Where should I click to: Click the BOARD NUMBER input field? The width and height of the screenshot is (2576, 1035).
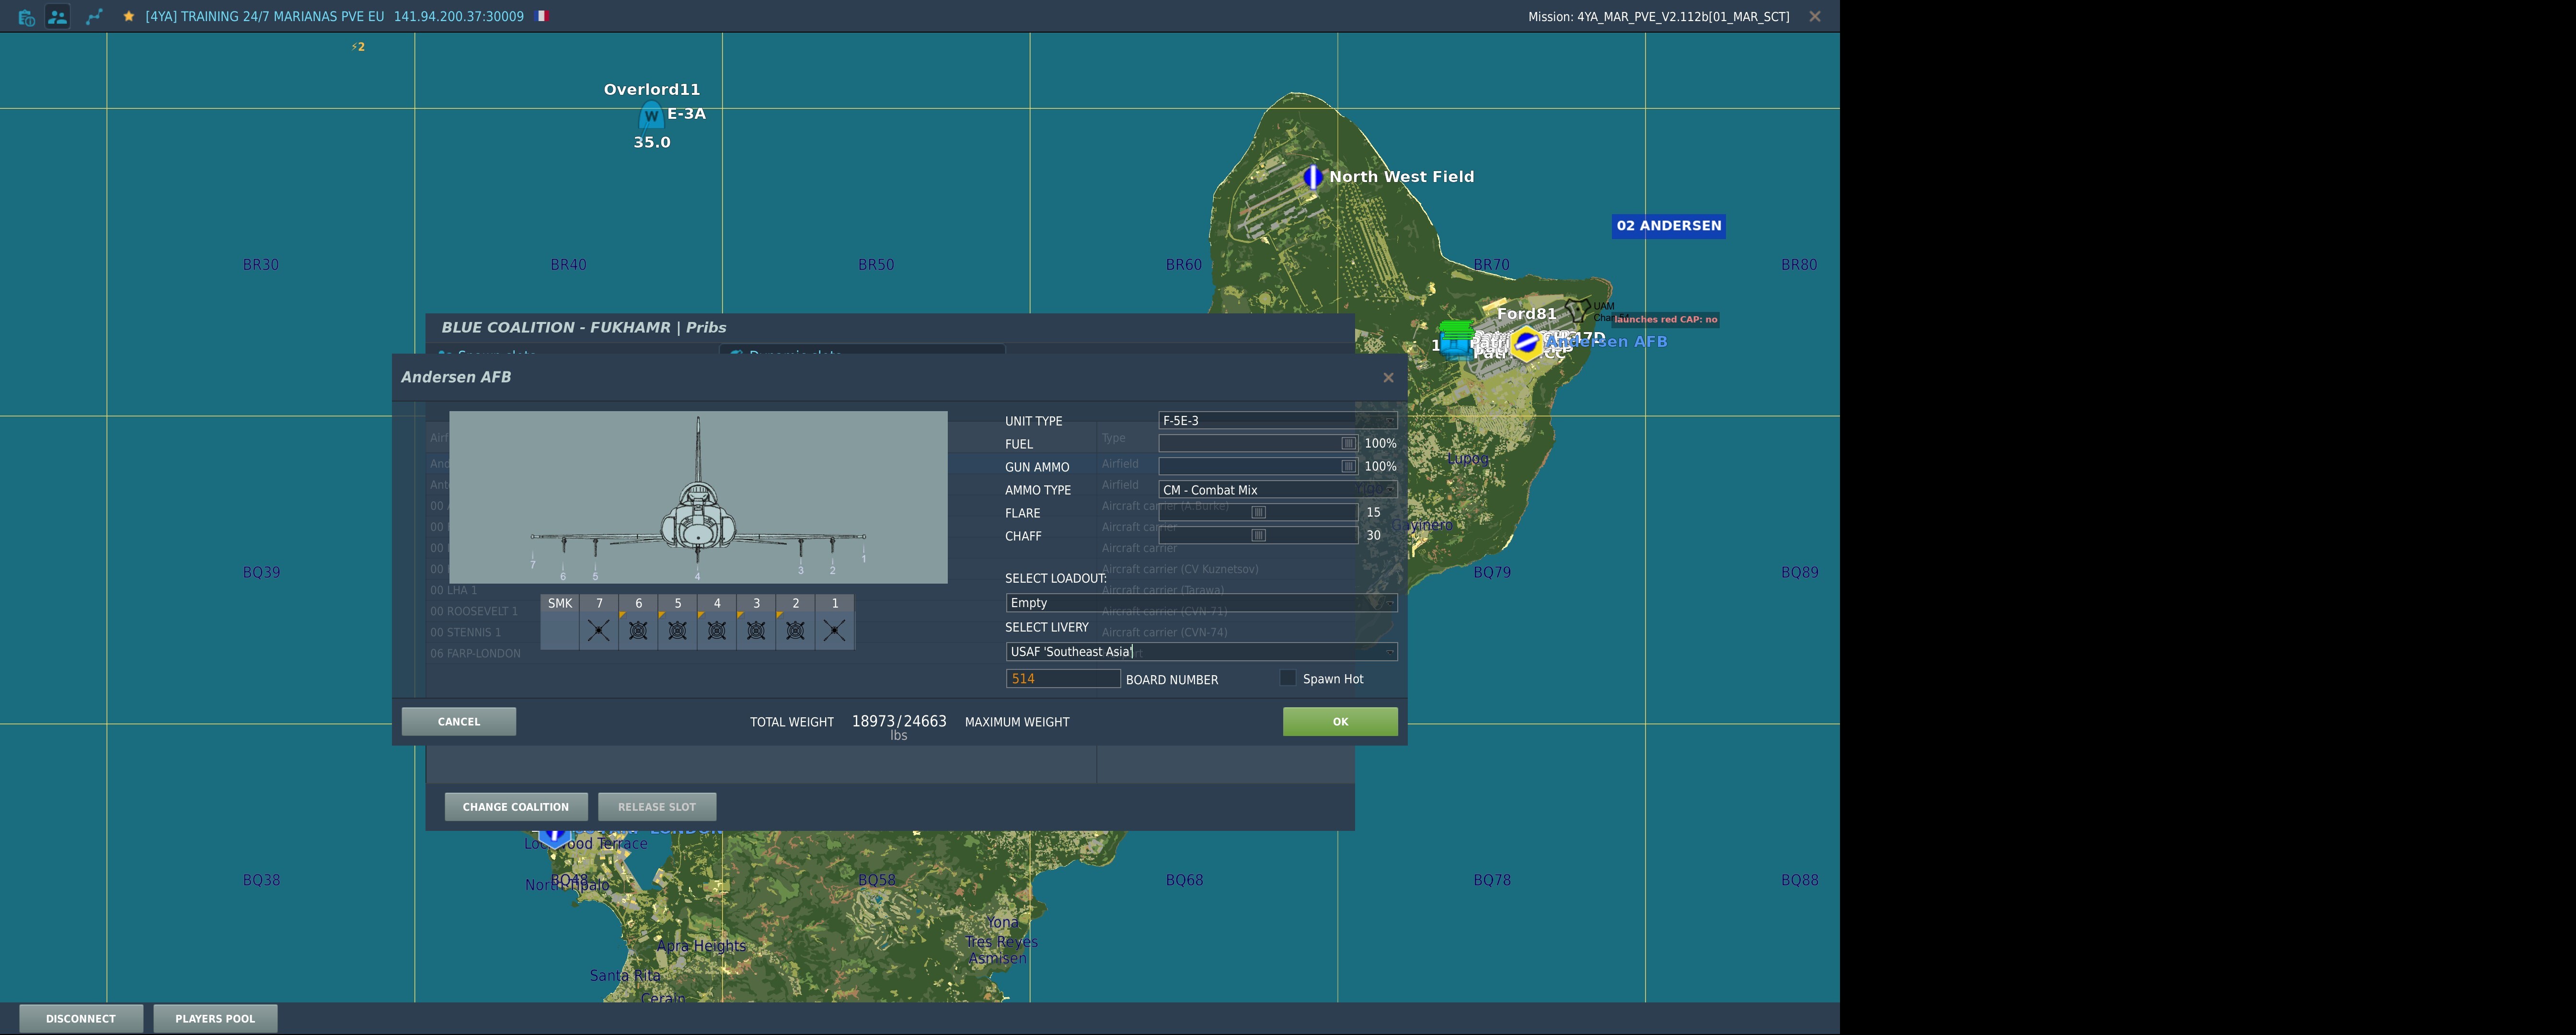pos(1062,679)
